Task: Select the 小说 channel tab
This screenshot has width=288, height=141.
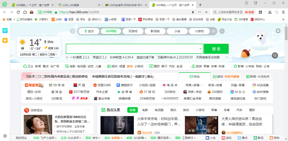Action: tap(177, 31)
